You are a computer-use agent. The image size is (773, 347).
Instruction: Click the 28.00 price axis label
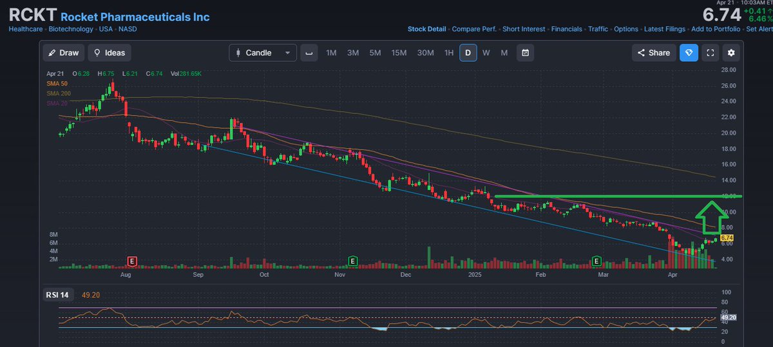(x=729, y=70)
